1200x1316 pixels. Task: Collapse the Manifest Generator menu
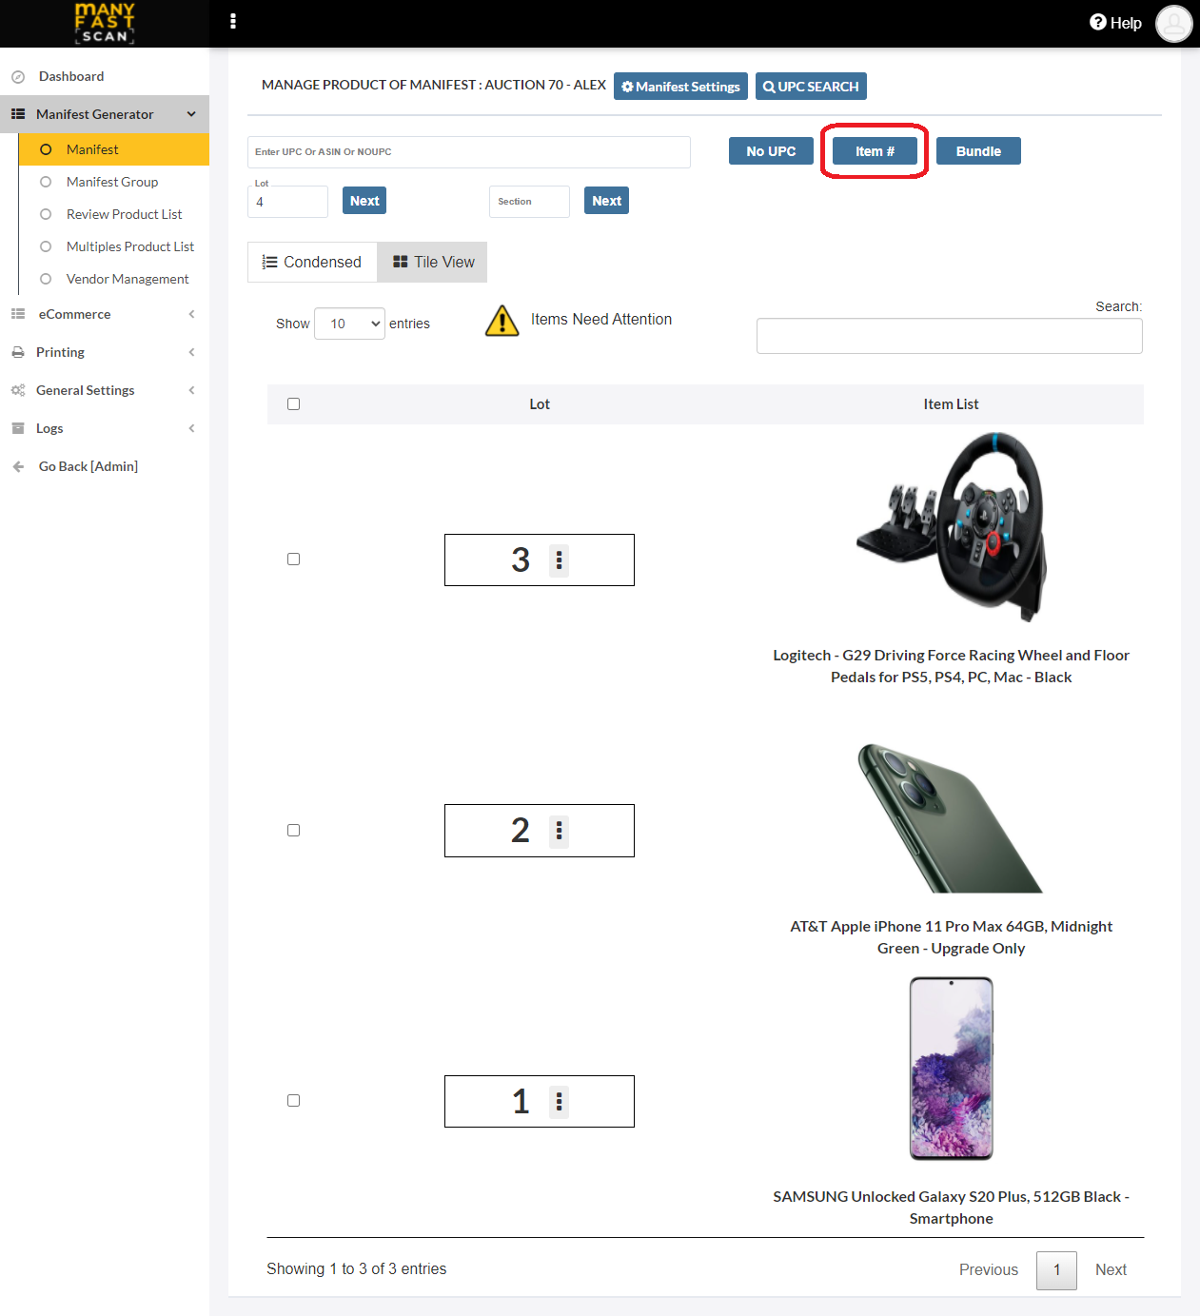point(103,114)
